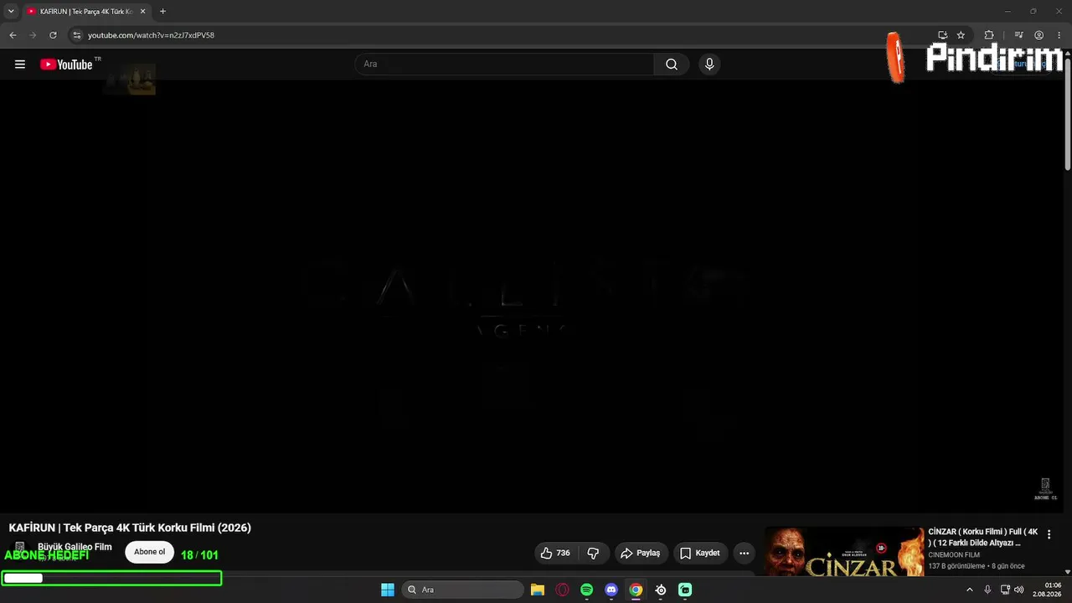Open Spotify from the taskbar
The width and height of the screenshot is (1072, 603).
(x=586, y=590)
